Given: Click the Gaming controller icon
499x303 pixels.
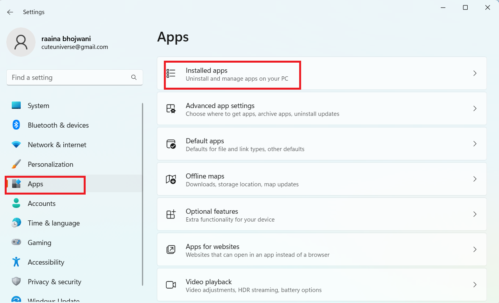Looking at the screenshot, I should [16, 243].
